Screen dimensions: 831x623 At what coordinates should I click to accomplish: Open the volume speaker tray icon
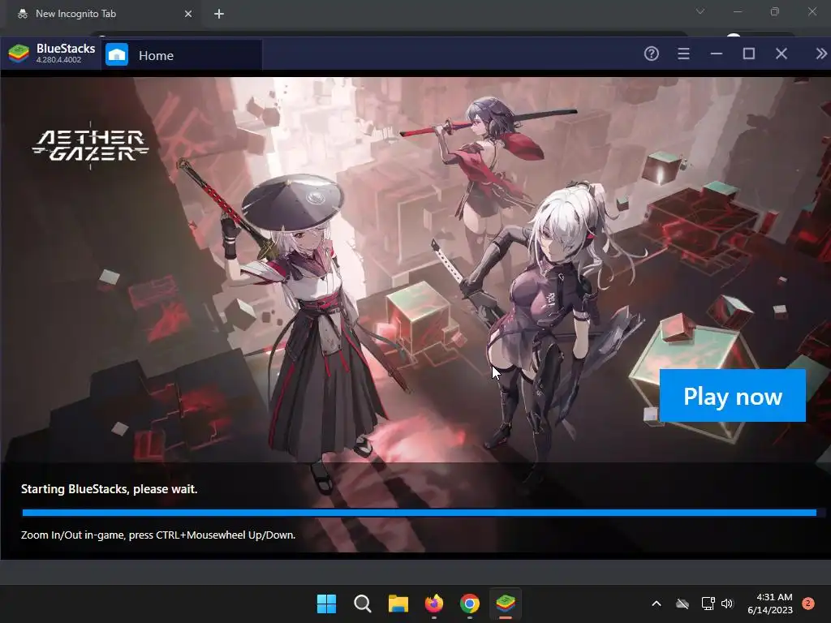[727, 604]
